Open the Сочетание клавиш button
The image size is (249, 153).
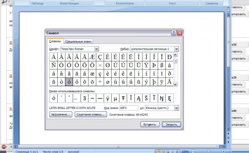(90, 114)
